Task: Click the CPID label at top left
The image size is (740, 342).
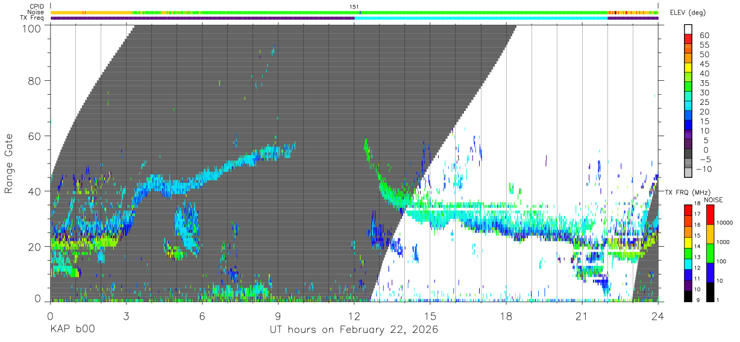Action: (37, 6)
